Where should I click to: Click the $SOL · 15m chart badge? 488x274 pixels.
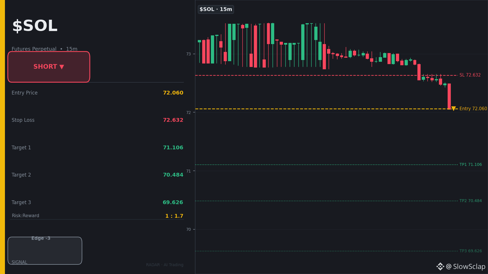pyautogui.click(x=216, y=9)
